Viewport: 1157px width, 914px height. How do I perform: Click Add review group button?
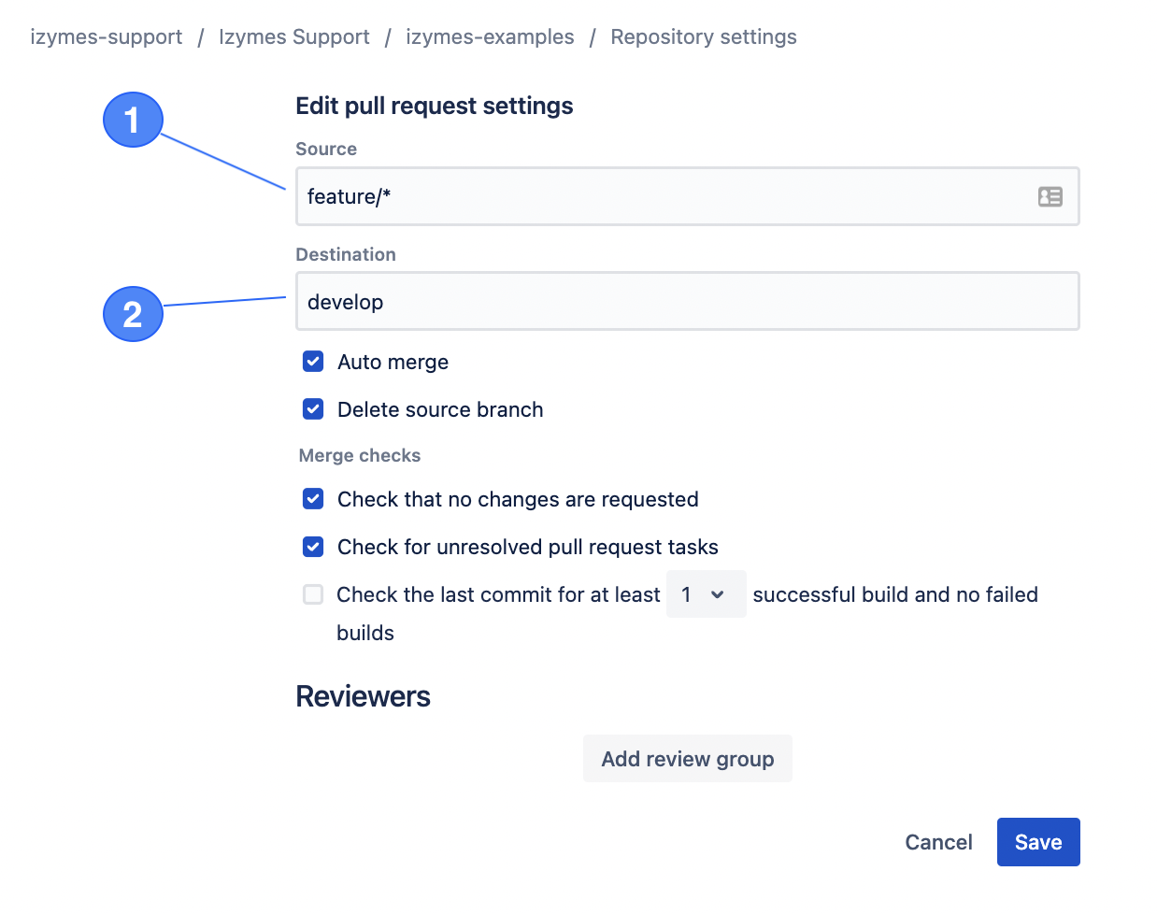click(687, 759)
